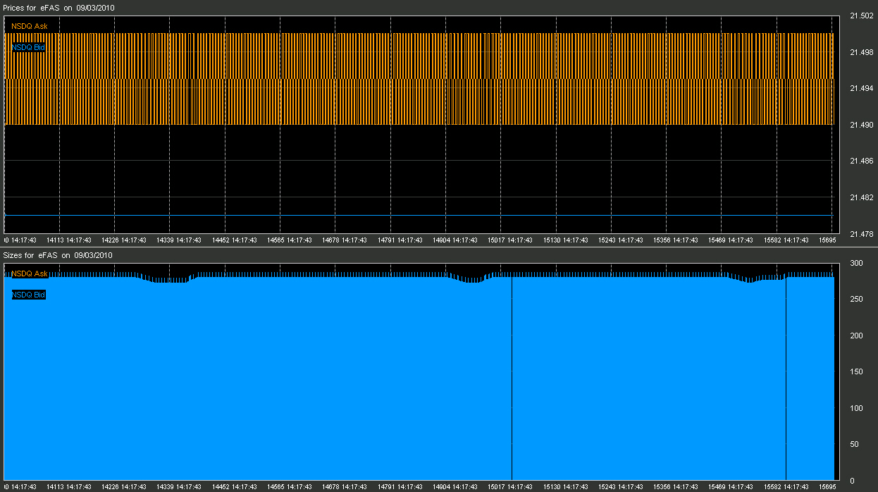Click '15243 14:17:43' label under Sizes chart
Viewport: 878px width, 492px height.
click(x=621, y=487)
